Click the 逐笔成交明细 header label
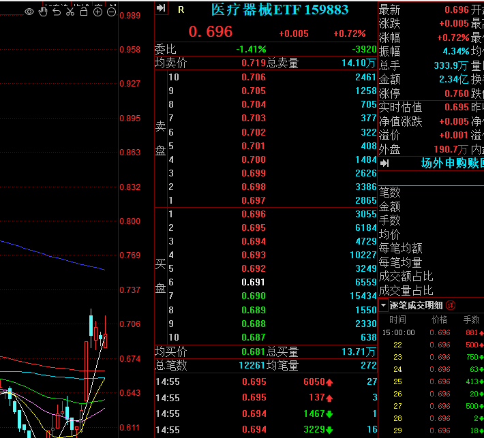484x438 pixels. 416,305
